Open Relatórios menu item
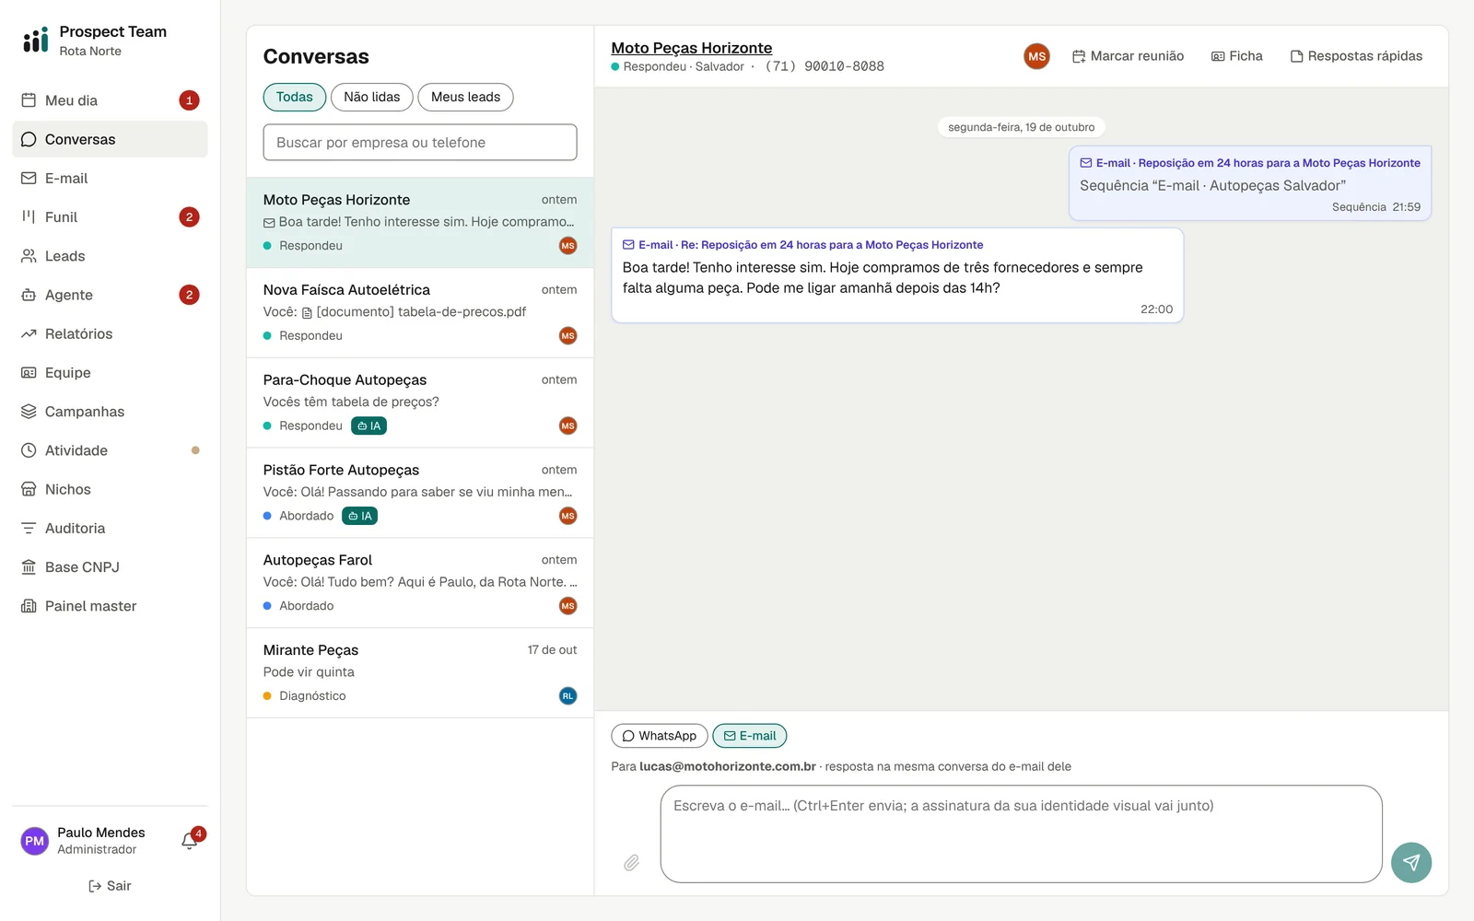The width and height of the screenshot is (1474, 921). click(110, 333)
